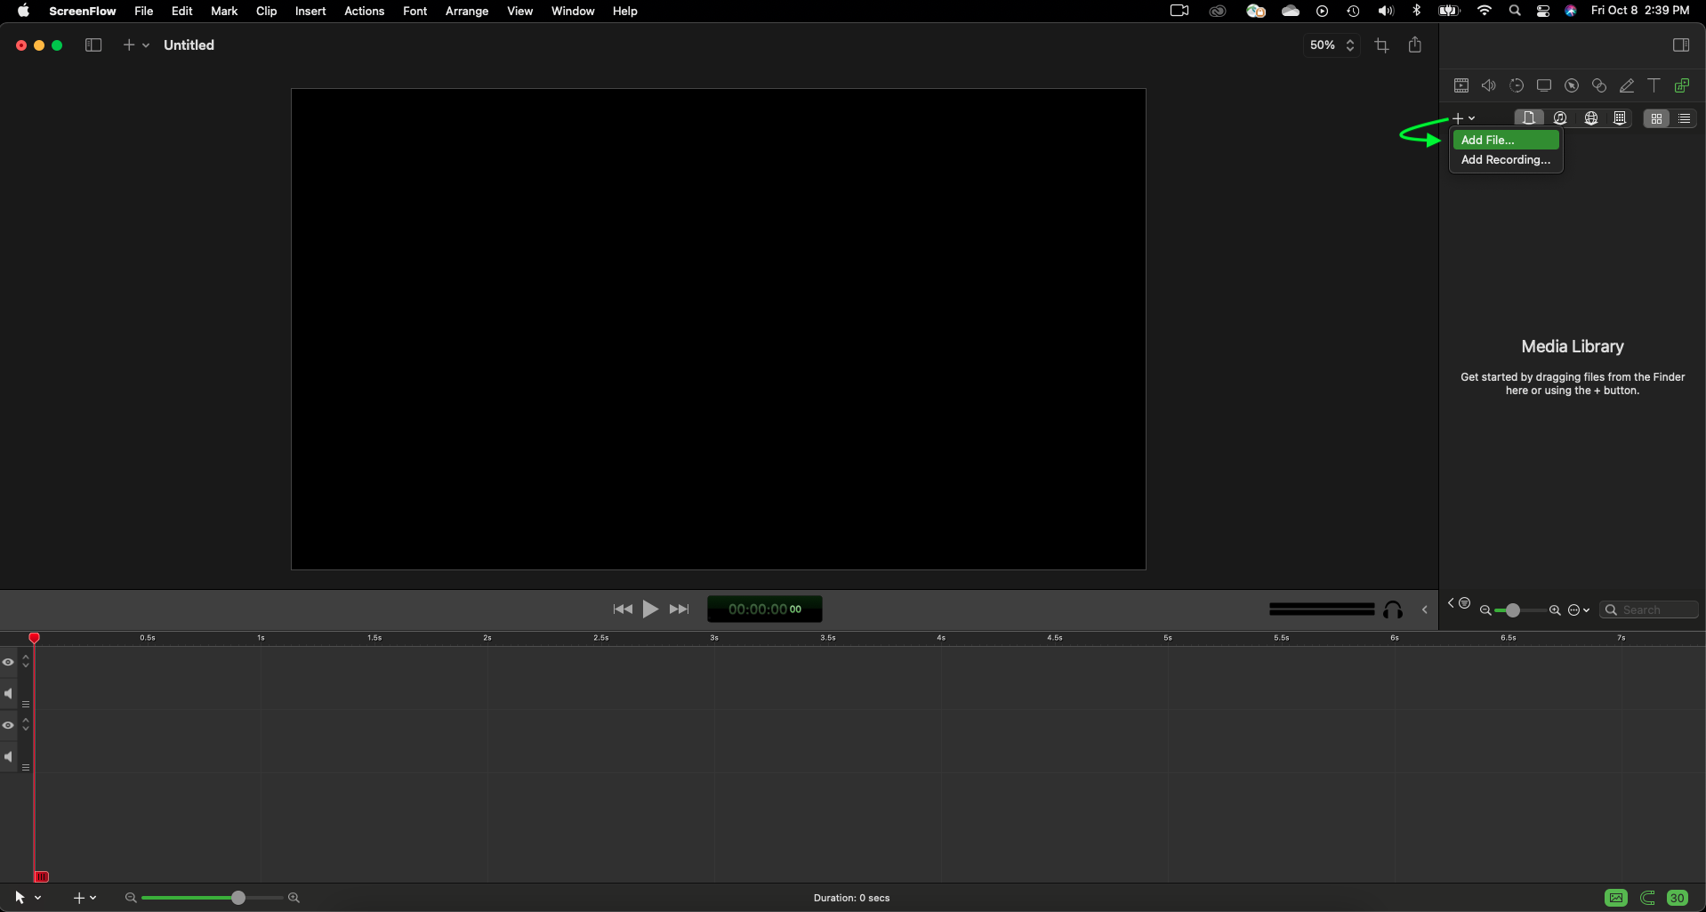Screen dimensions: 1706x912
Task: Open the canvas 50% zoom dropdown
Action: [1332, 45]
